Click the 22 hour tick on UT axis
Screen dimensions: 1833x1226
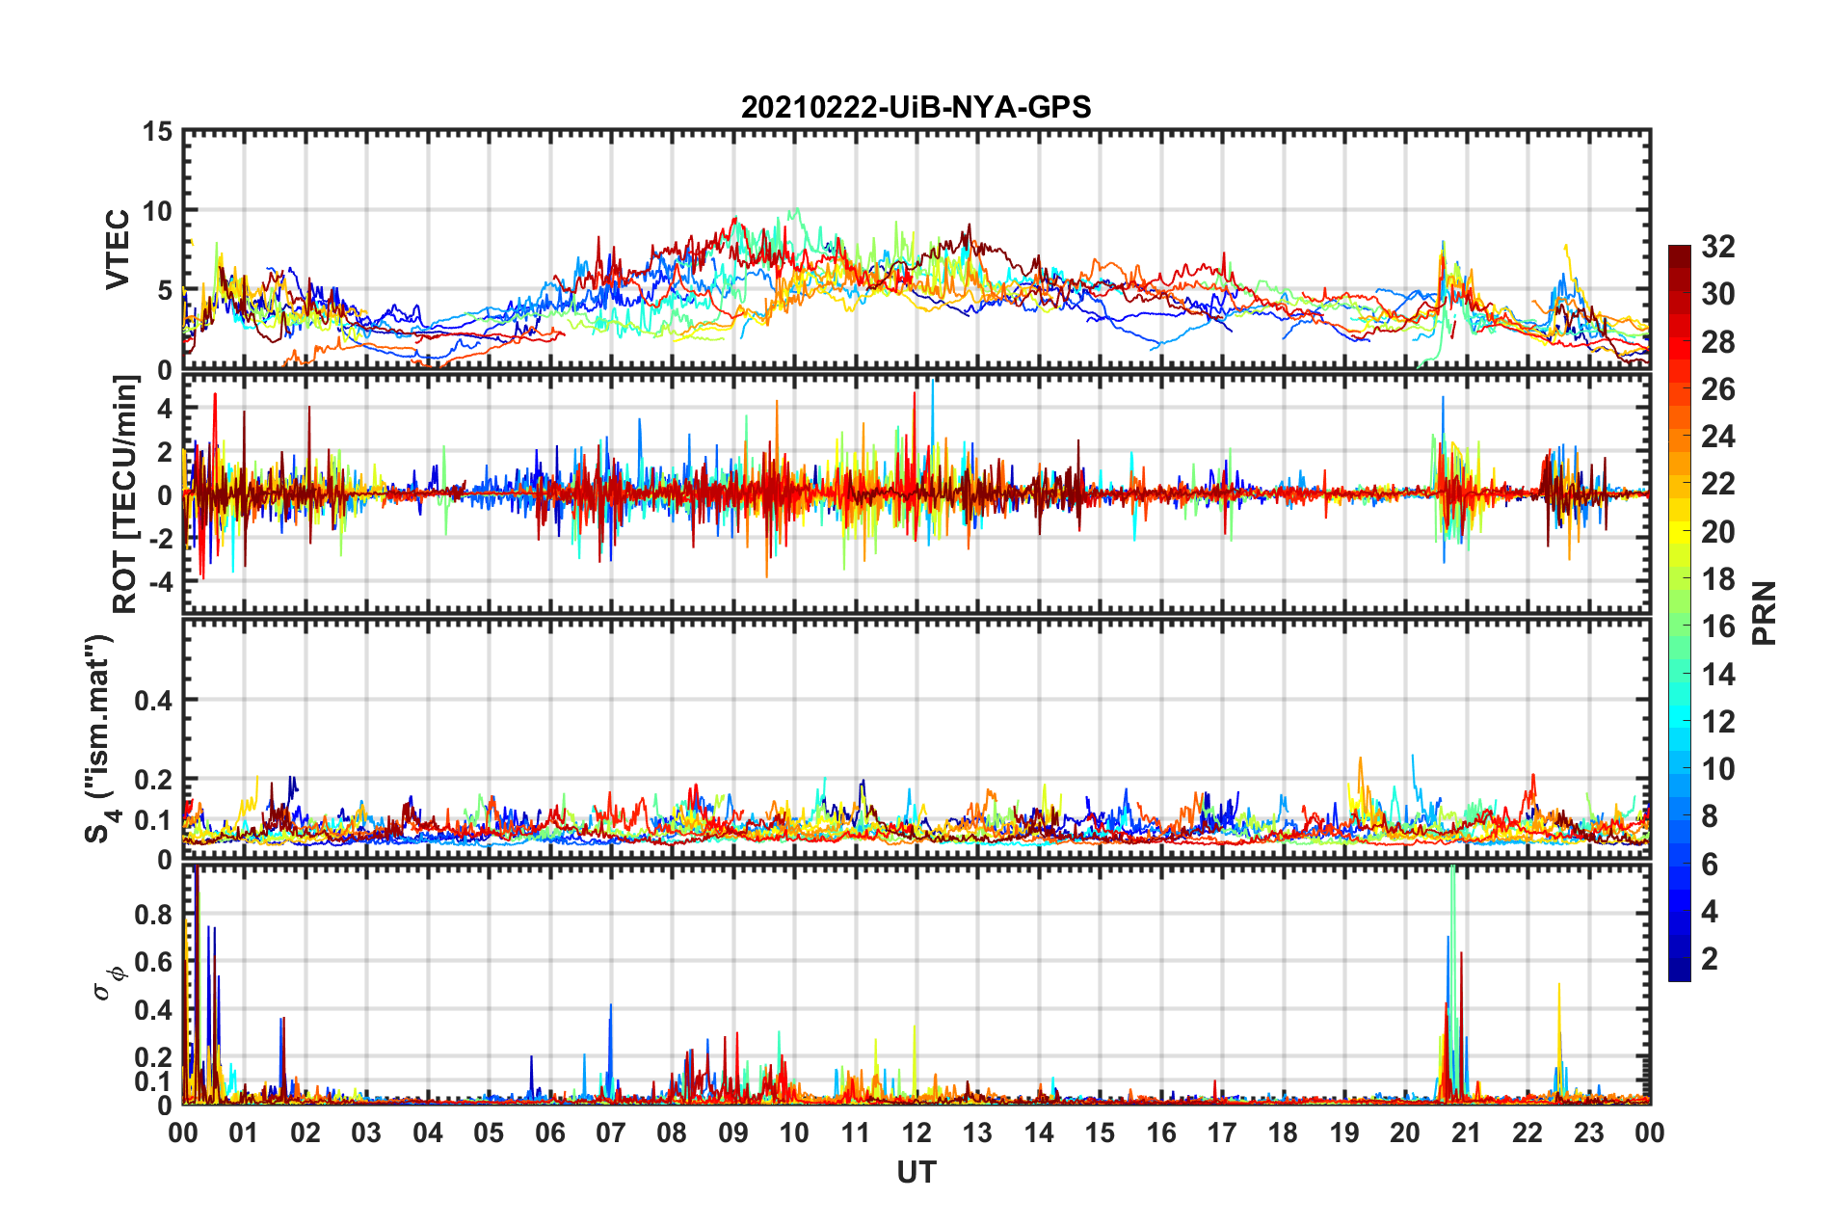pos(1527,1133)
